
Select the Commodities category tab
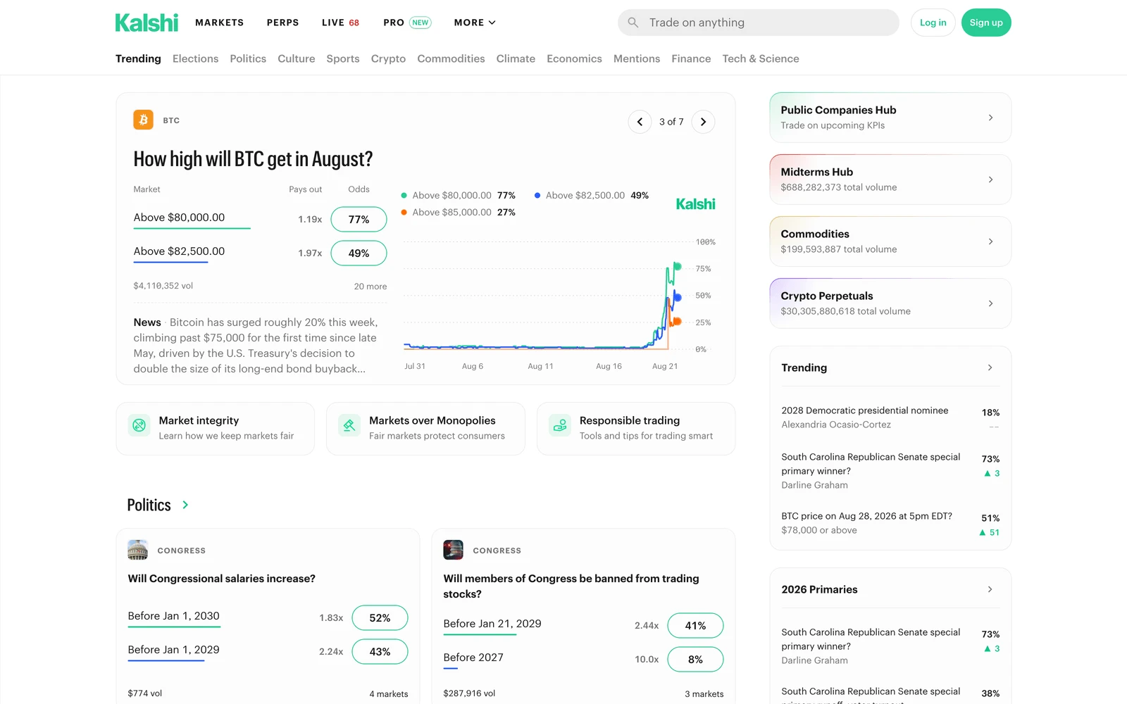tap(451, 58)
